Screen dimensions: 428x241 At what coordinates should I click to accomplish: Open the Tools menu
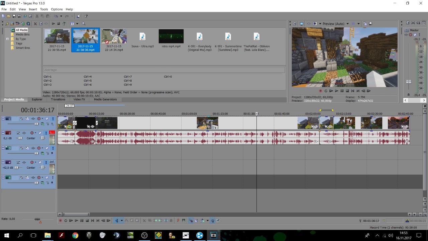(44, 9)
